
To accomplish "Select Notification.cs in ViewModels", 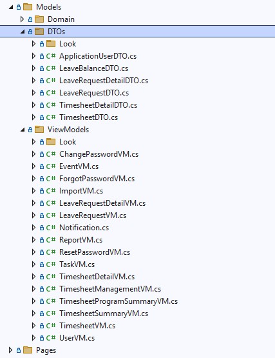I will click(x=84, y=228).
